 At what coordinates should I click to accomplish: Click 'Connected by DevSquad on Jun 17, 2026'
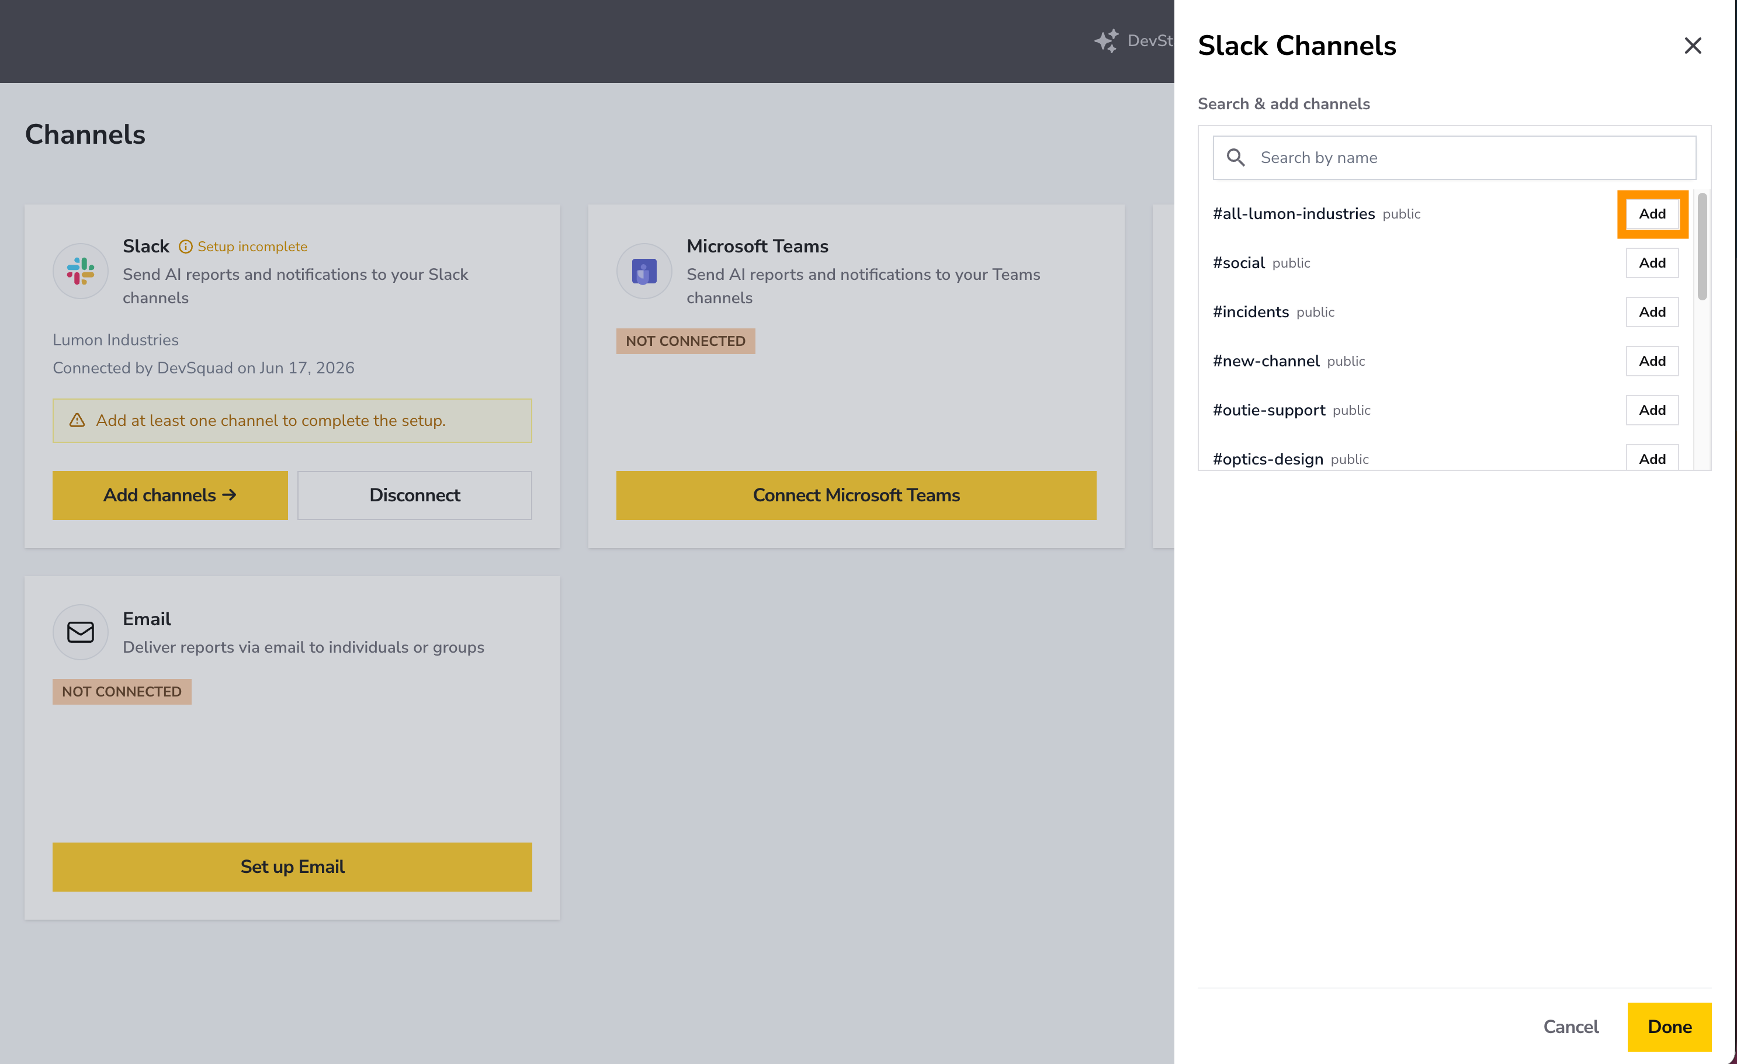[x=203, y=368]
